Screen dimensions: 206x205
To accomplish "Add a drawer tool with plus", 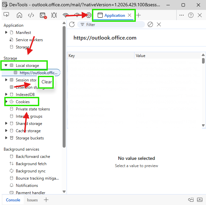I will pyautogui.click(x=46, y=200).
